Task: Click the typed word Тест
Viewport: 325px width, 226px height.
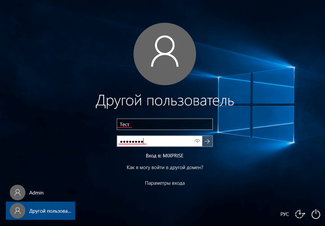Action: [124, 124]
